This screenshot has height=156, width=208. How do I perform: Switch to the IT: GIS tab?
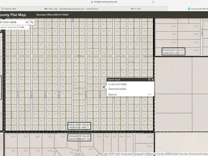pos(135,9)
